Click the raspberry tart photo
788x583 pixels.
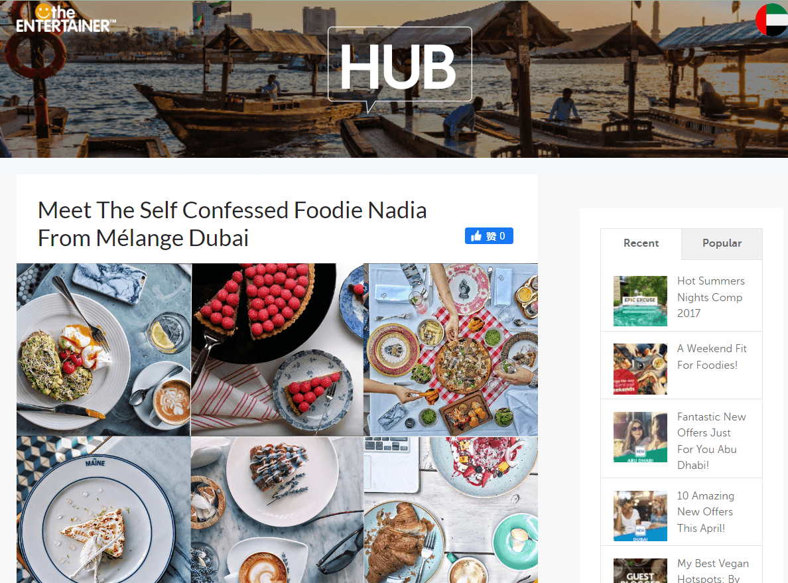pyautogui.click(x=277, y=350)
